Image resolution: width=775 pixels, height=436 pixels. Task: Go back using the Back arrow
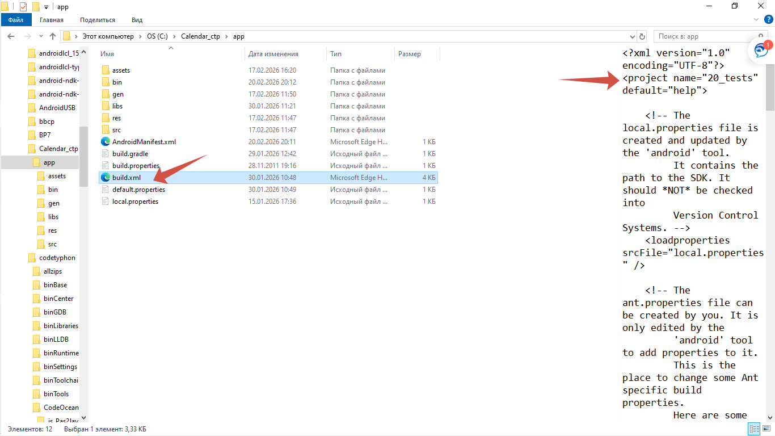tap(11, 36)
